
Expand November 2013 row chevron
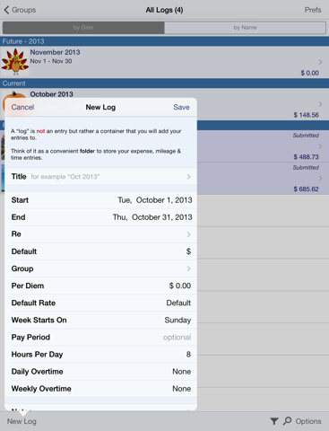coord(320,62)
